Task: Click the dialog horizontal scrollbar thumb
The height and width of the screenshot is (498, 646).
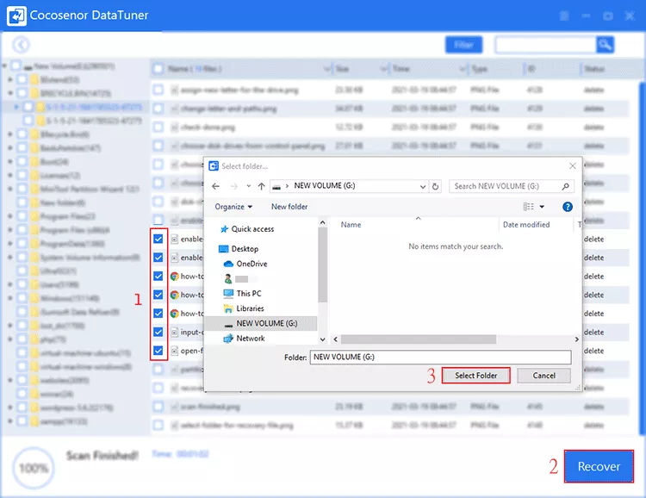Action: 419,339
